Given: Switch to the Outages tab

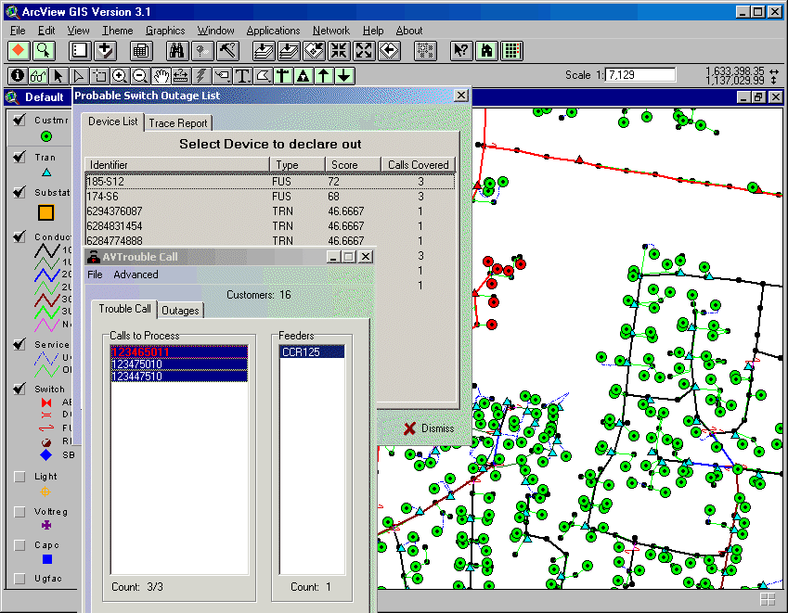Looking at the screenshot, I should pos(180,311).
